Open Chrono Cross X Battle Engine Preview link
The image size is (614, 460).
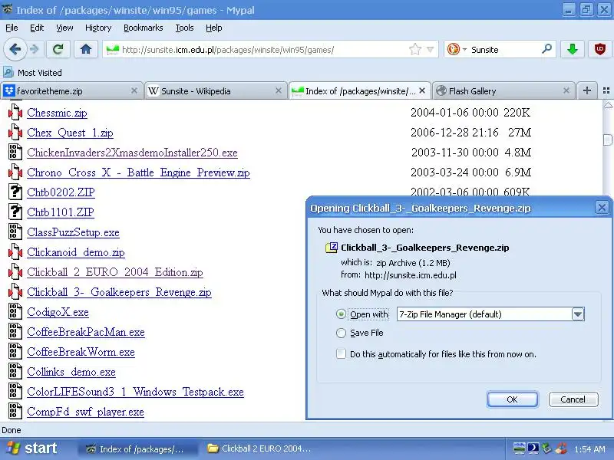(138, 172)
